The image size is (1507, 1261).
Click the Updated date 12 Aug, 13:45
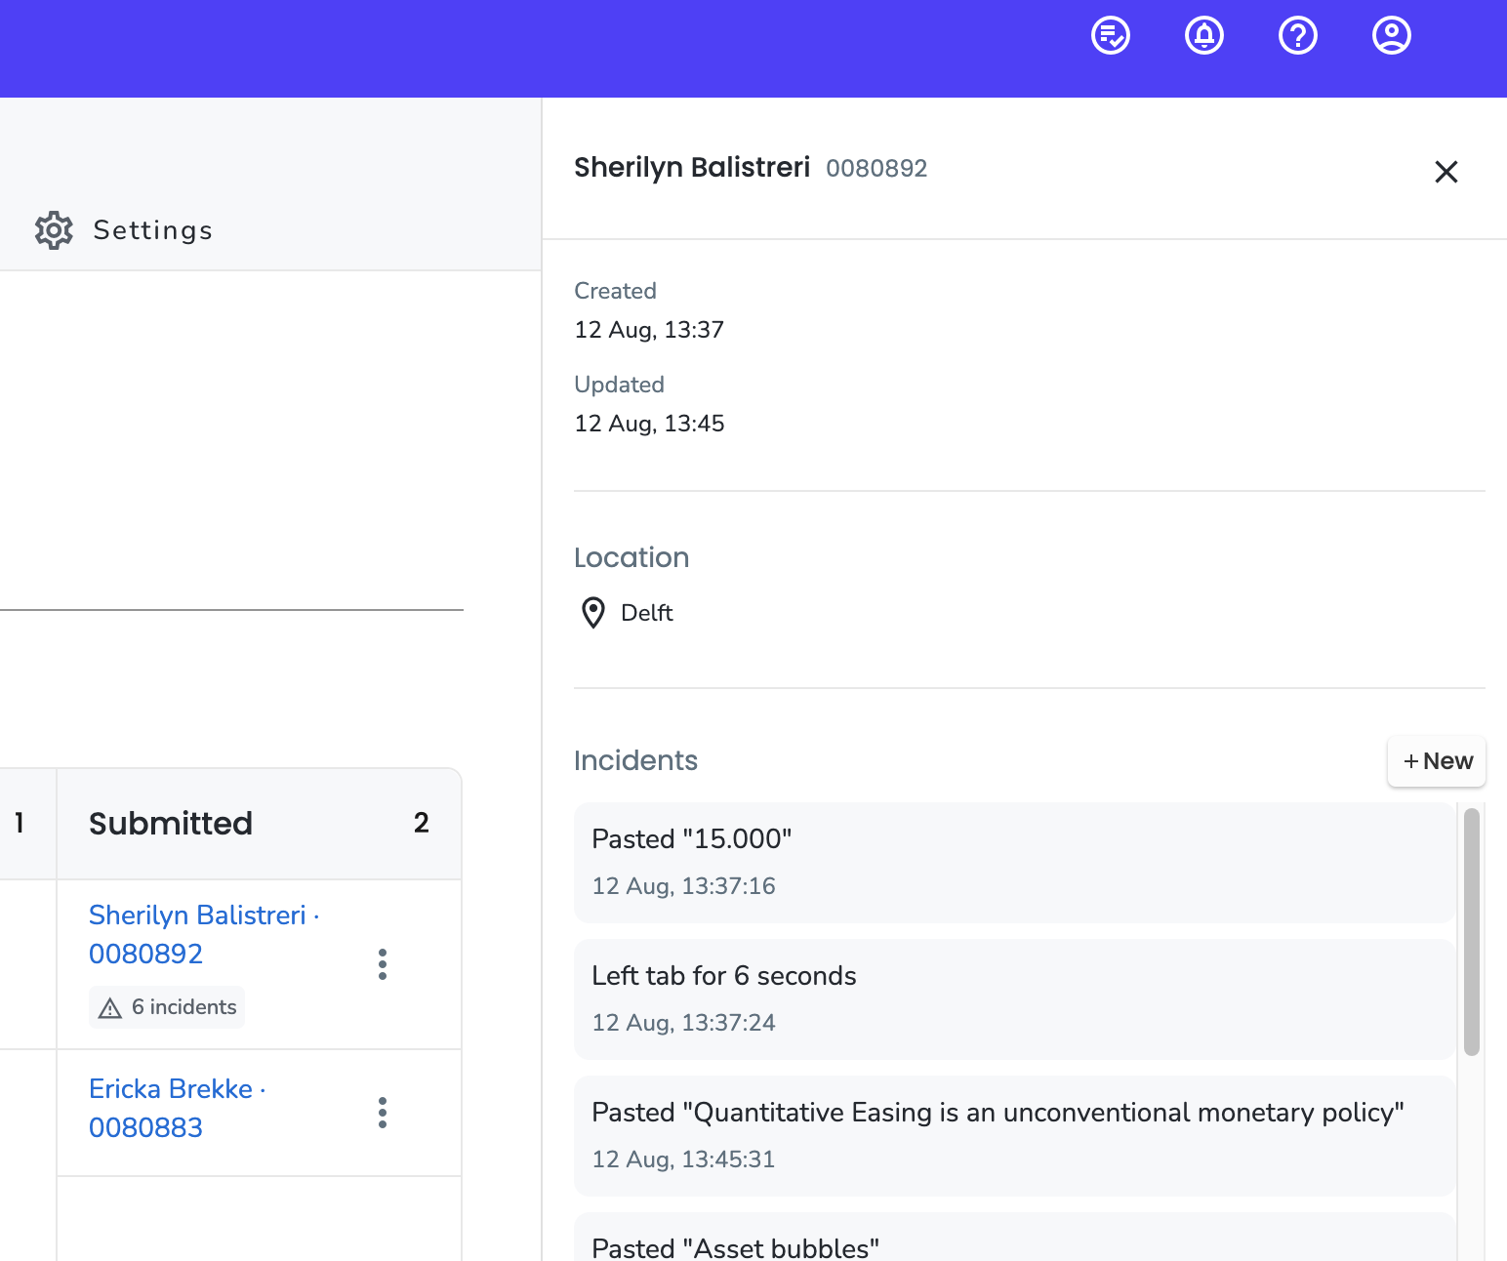[x=649, y=424]
